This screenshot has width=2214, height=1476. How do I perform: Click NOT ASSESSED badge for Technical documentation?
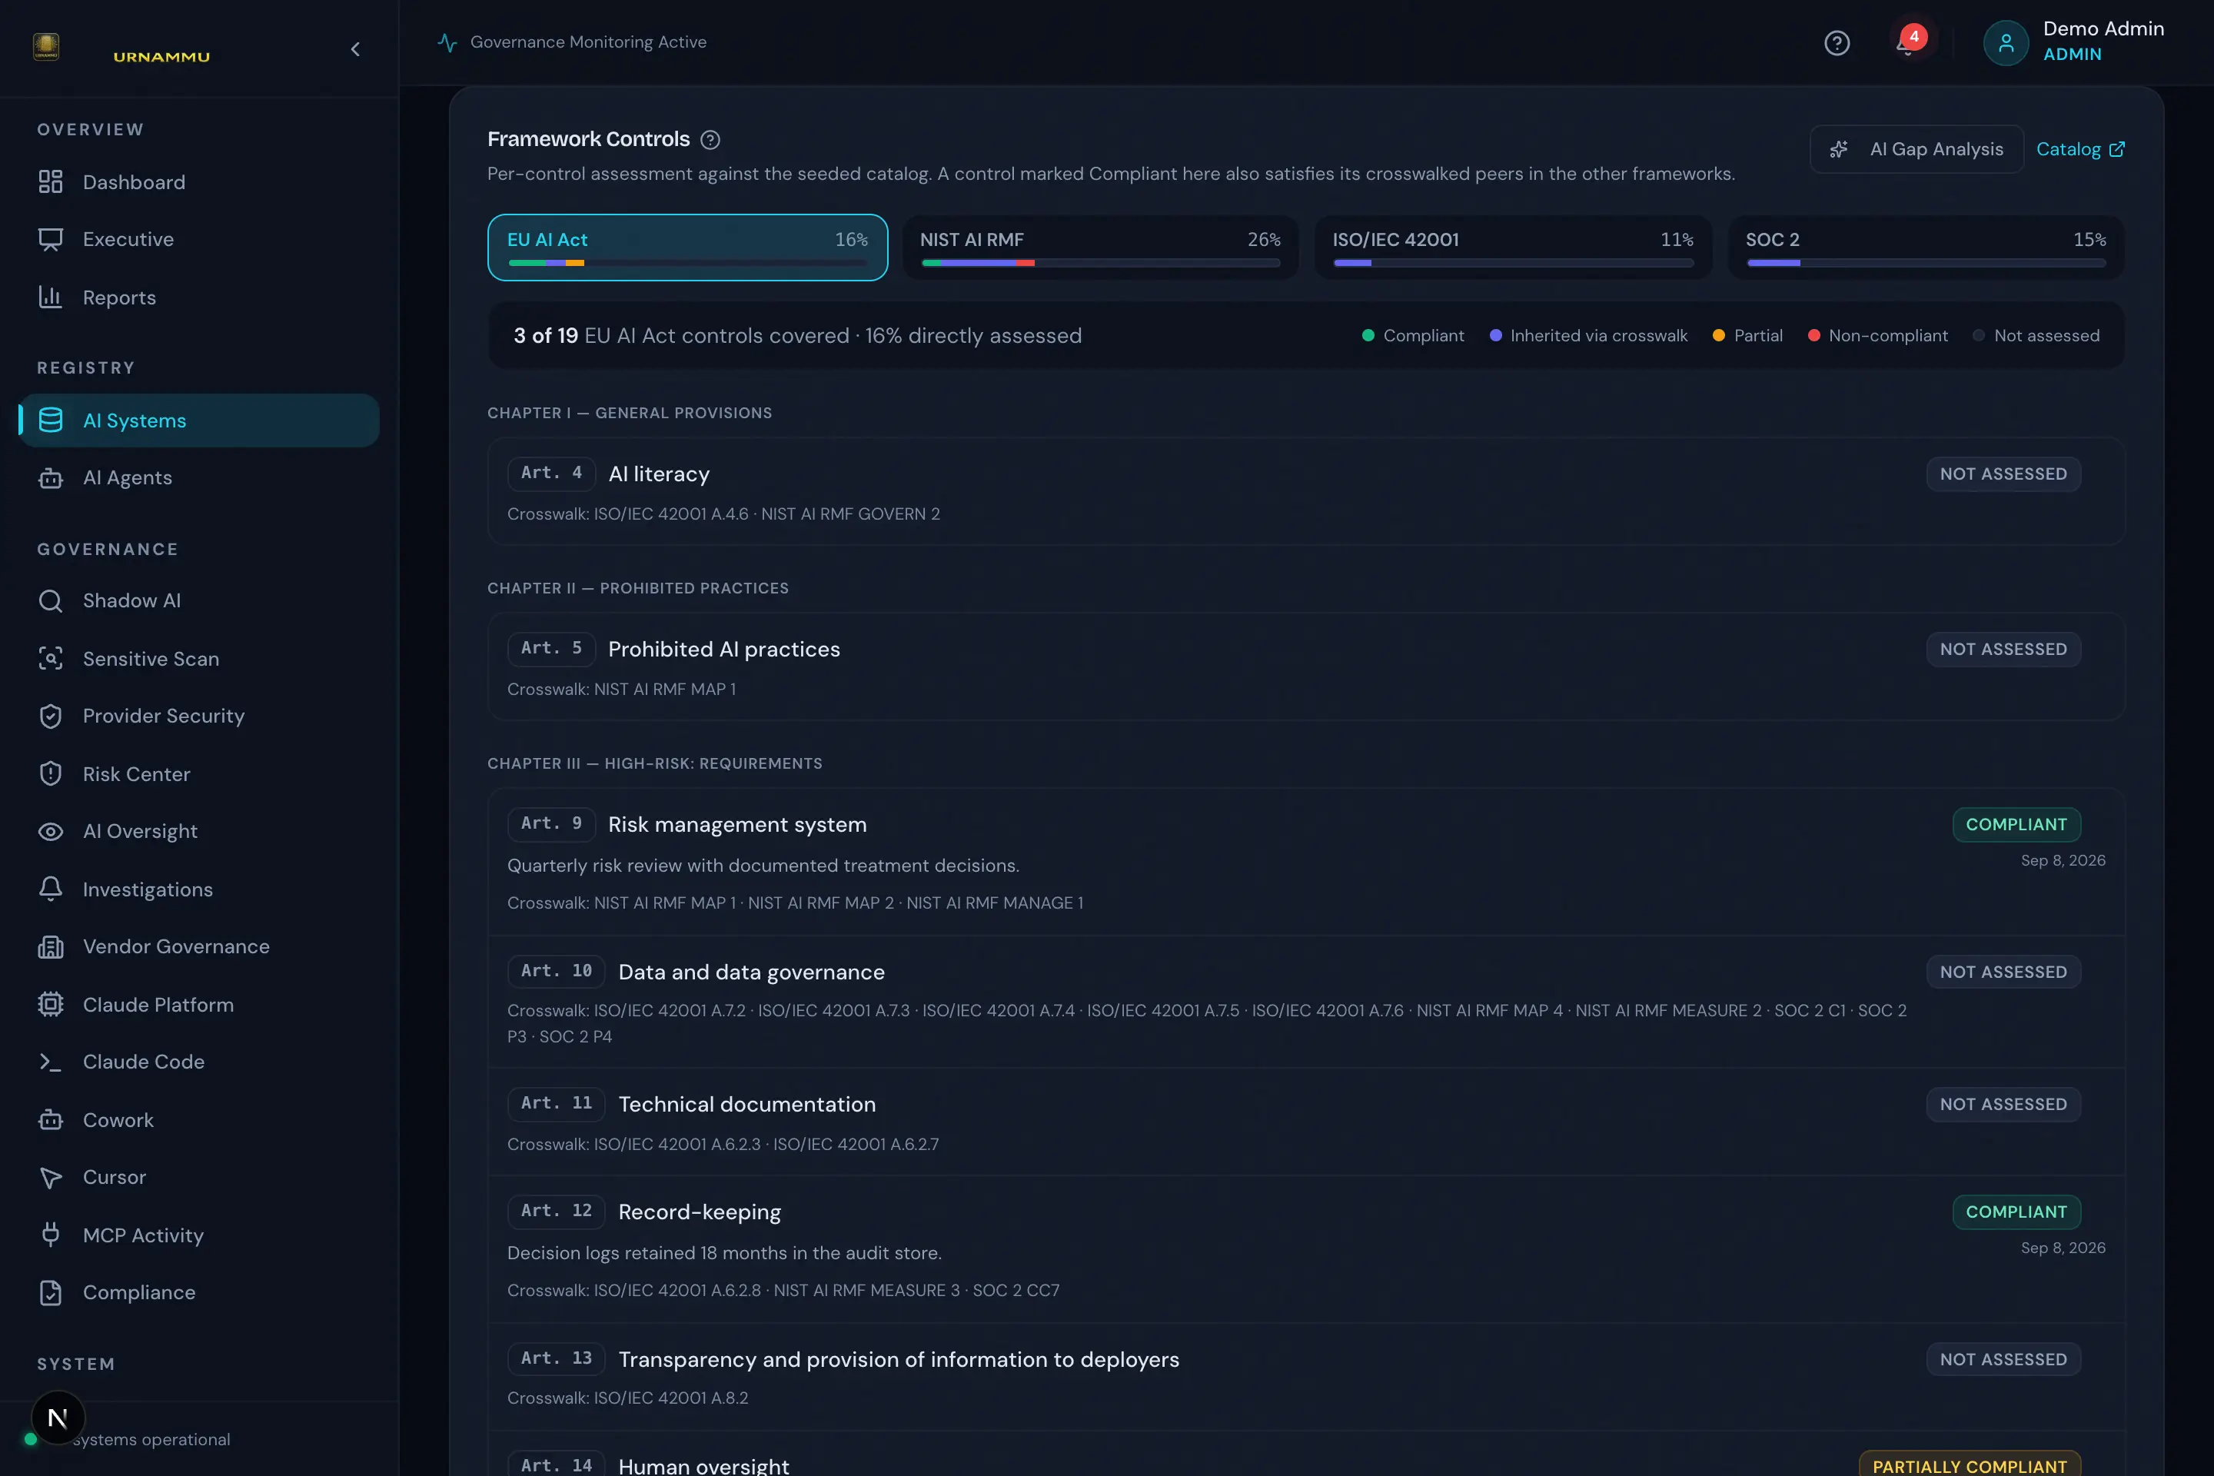coord(2003,1104)
